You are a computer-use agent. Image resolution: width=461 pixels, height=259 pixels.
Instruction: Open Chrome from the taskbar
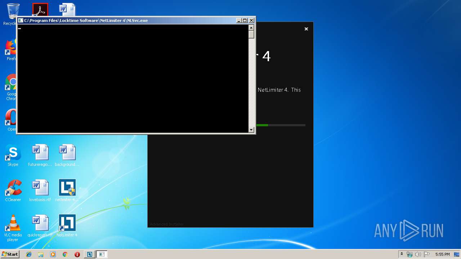pyautogui.click(x=65, y=254)
